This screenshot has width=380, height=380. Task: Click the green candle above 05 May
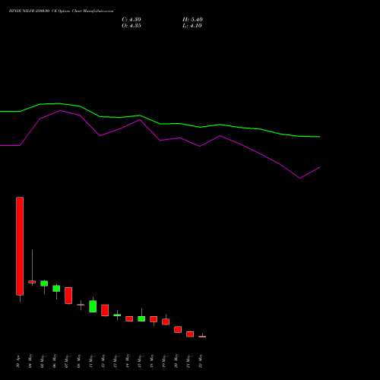(x=44, y=283)
